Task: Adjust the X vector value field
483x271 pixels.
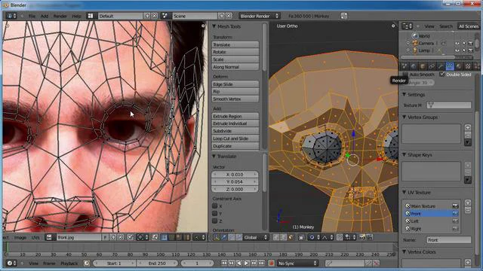Action: (235, 175)
